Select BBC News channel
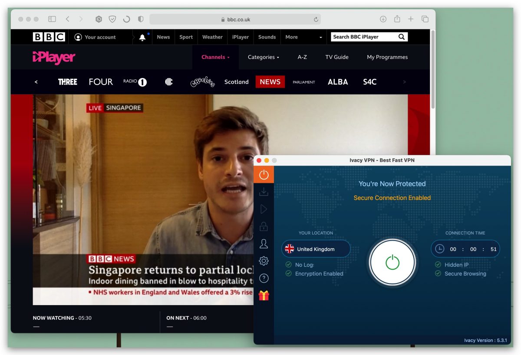 [270, 82]
